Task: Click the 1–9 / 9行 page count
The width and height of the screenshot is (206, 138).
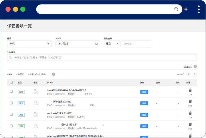Action: point(180,74)
